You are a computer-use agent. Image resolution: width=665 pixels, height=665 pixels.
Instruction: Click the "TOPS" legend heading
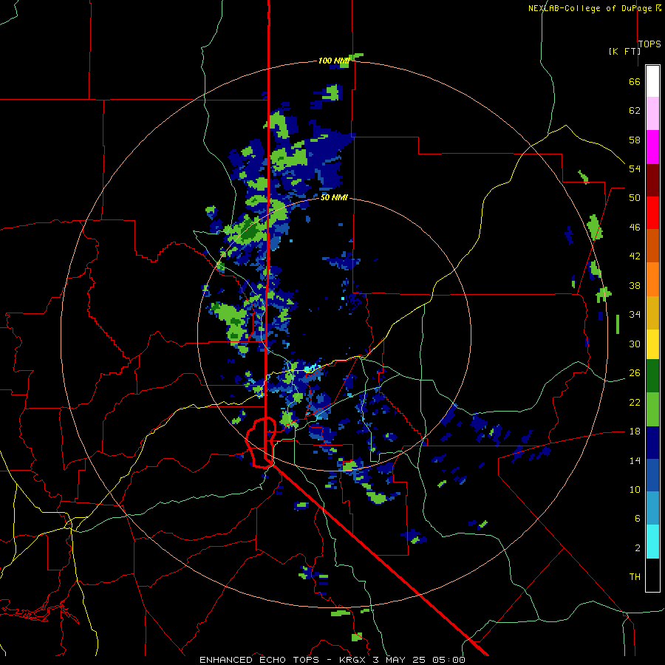[649, 44]
